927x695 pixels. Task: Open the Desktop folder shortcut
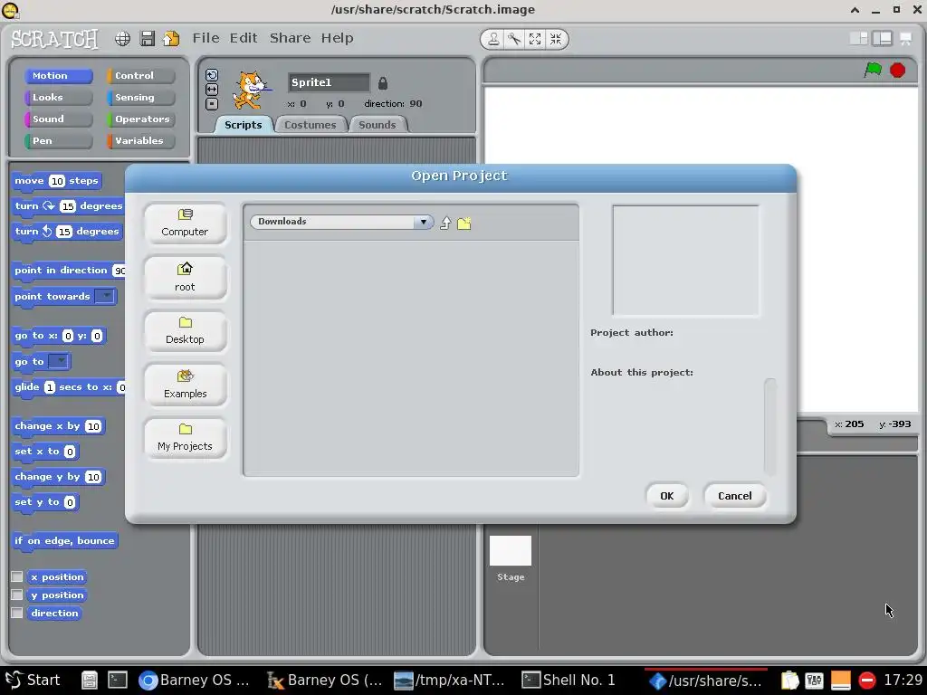[185, 331]
